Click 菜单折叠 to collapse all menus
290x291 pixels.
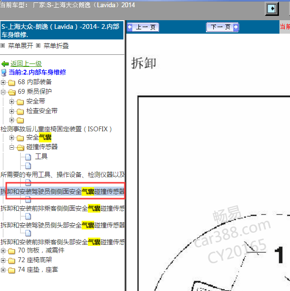[56, 46]
